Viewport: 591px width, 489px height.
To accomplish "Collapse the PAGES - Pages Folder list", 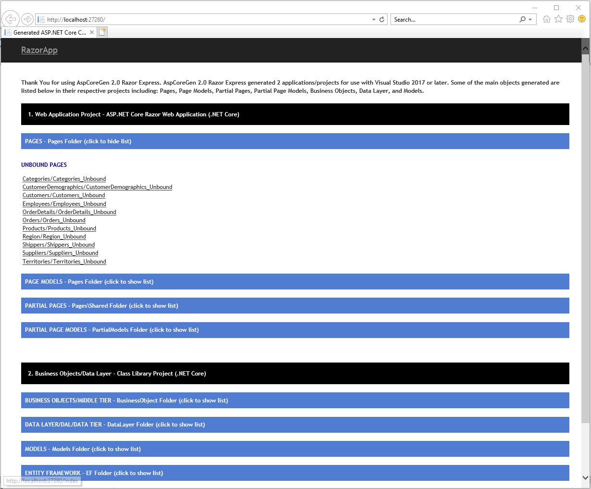I will pos(295,141).
